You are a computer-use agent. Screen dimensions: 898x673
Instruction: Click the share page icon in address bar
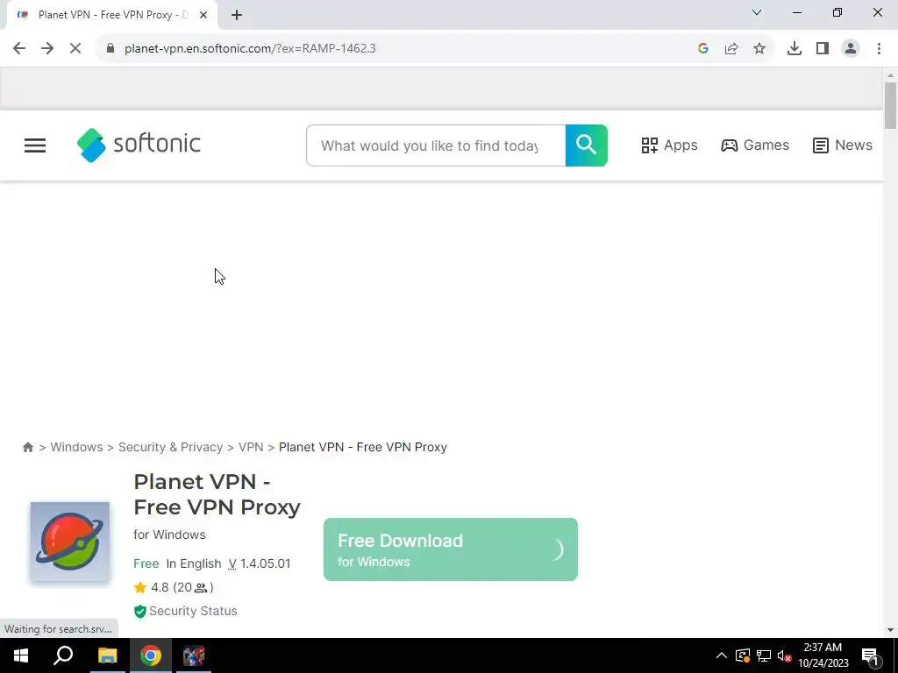coord(731,49)
